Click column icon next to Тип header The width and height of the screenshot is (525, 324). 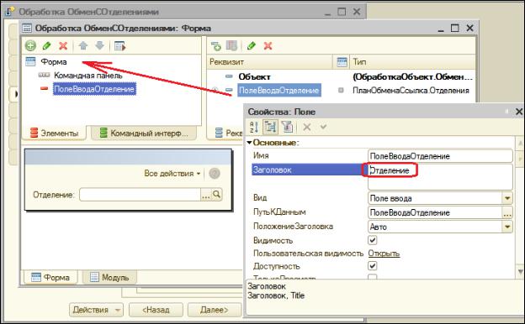click(x=342, y=62)
